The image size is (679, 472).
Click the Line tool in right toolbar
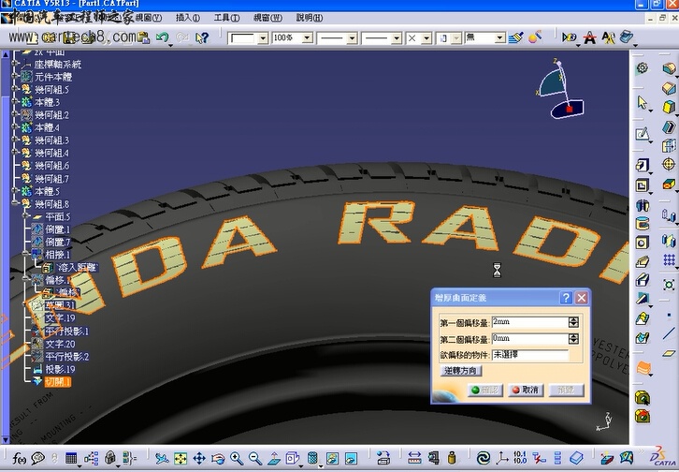(x=669, y=333)
